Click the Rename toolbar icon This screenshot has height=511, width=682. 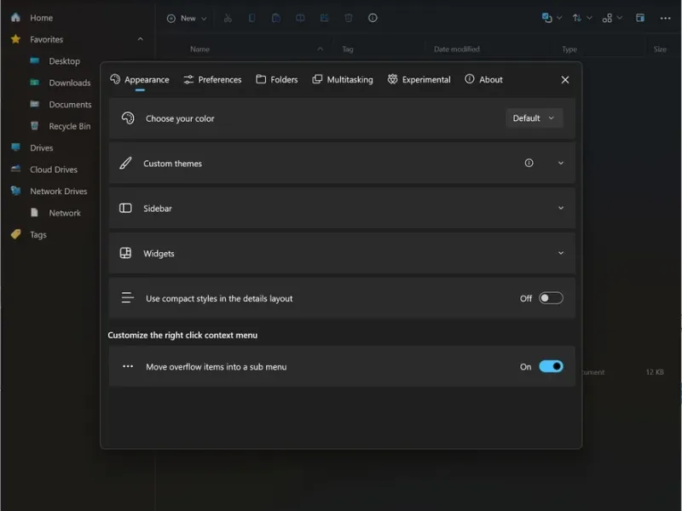point(300,18)
